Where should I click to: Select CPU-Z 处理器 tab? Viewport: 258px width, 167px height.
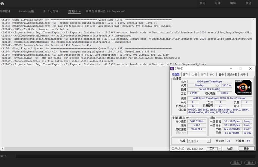(x=176, y=74)
